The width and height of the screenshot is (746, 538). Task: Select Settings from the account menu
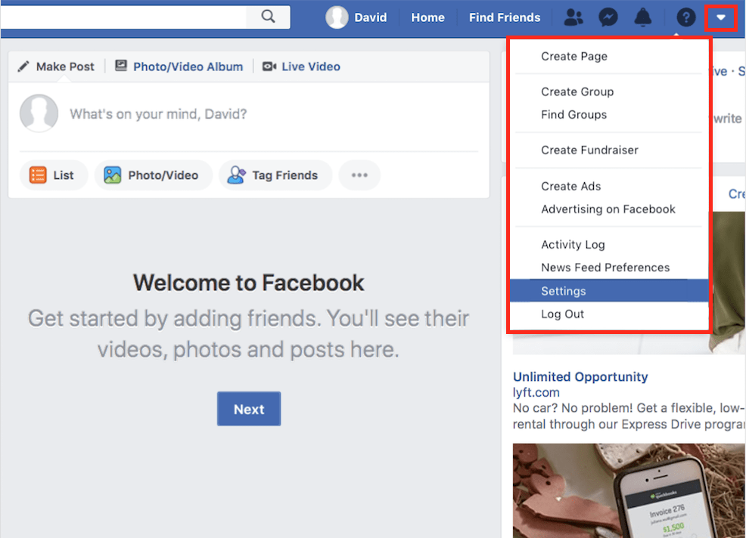click(x=564, y=291)
